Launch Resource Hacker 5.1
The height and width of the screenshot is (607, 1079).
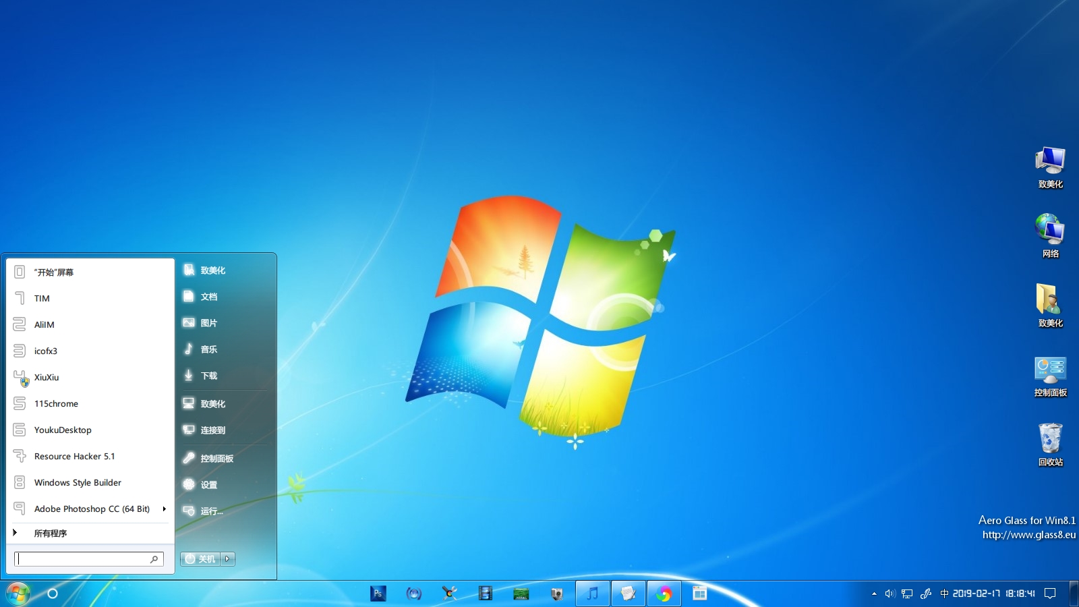click(90, 456)
